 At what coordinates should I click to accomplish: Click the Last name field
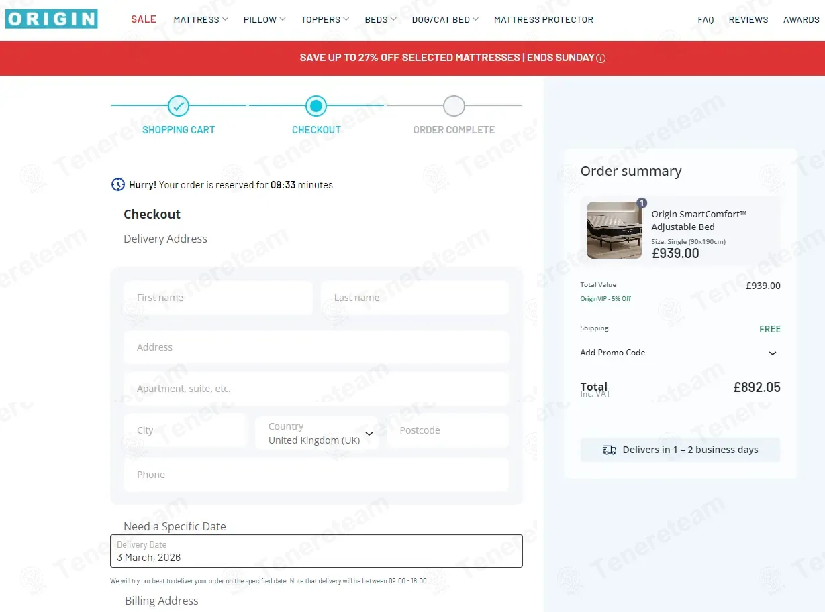pyautogui.click(x=415, y=298)
